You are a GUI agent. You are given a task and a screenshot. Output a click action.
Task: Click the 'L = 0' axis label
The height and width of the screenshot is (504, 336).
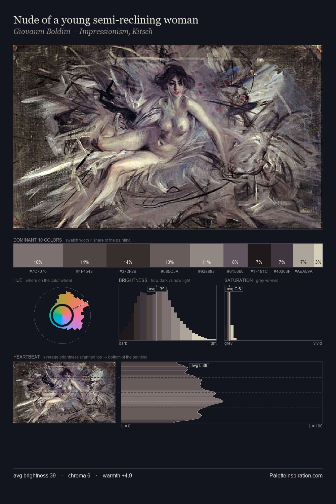[x=126, y=426]
